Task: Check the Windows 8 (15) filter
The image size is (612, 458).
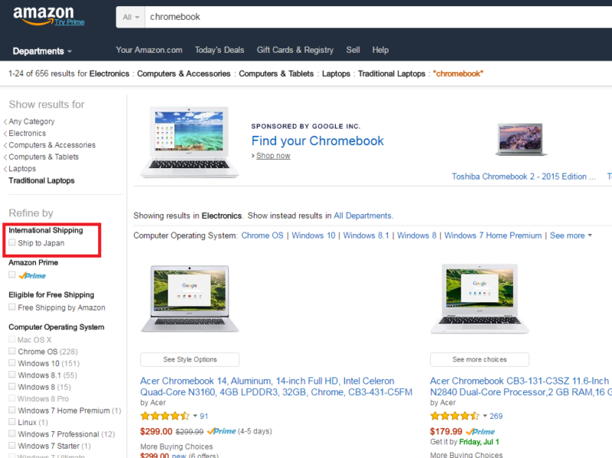Action: coord(12,387)
